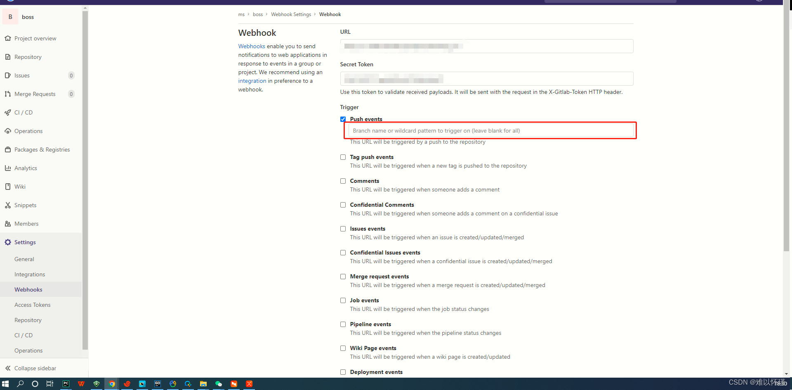Launch WeChat from the taskbar
The height and width of the screenshot is (390, 792).
pyautogui.click(x=219, y=384)
